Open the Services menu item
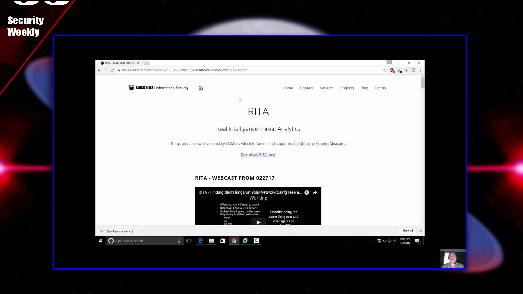This screenshot has width=523, height=294. (327, 88)
